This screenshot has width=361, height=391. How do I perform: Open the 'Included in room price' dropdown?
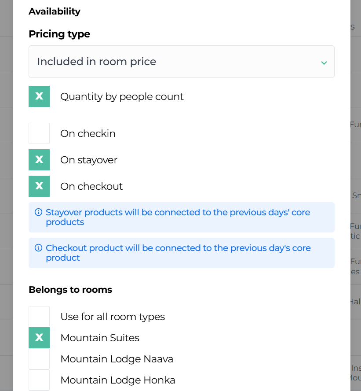[181, 62]
